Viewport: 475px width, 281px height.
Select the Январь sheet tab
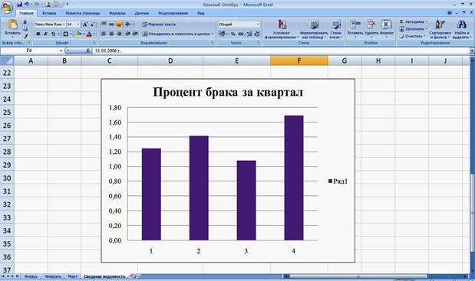click(31, 276)
